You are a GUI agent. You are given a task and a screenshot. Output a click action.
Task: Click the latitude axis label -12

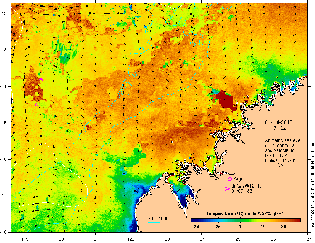tap(4, 14)
